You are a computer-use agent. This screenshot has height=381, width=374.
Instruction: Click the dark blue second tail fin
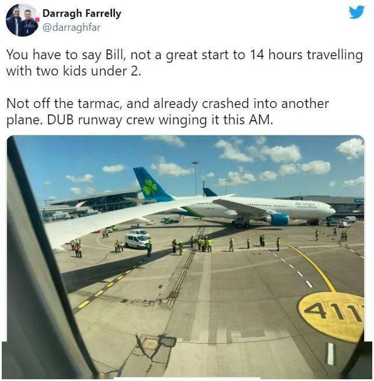(209, 192)
